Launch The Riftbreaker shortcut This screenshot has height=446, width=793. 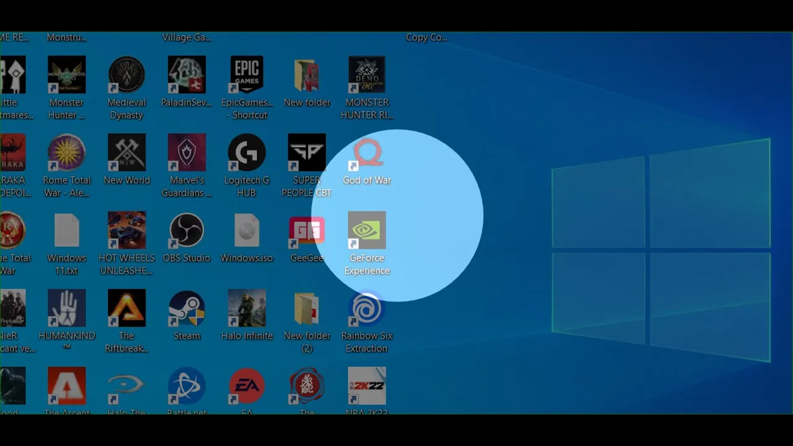126,308
